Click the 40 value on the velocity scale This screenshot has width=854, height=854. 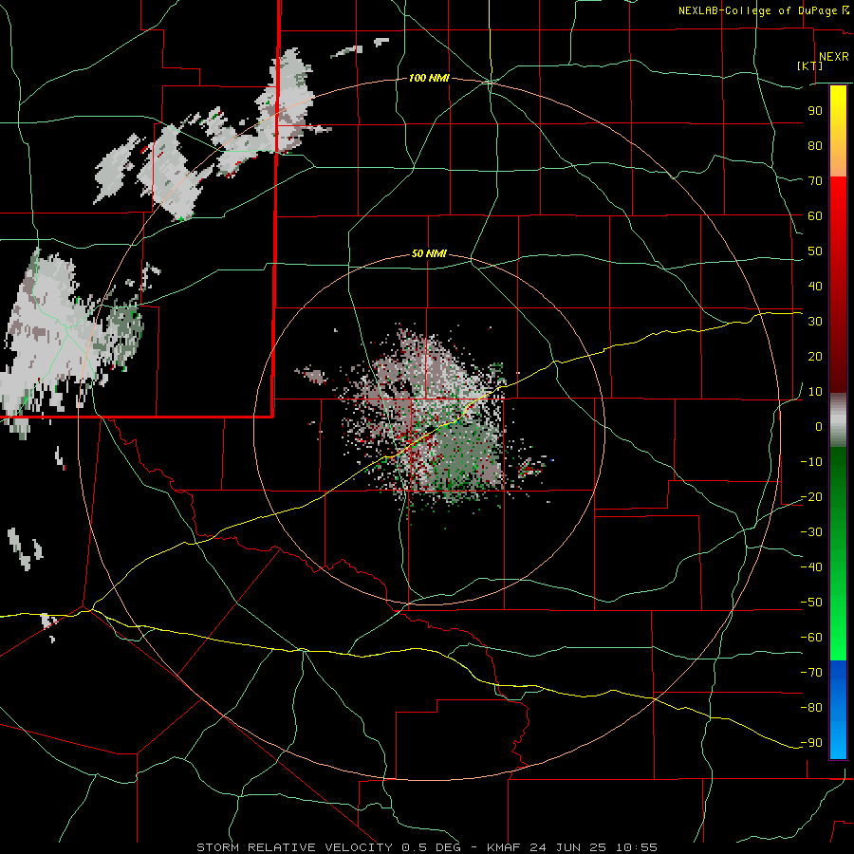815,286
